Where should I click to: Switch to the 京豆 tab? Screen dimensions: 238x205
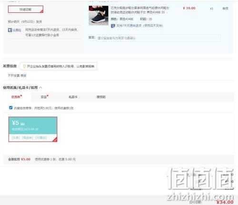(44, 97)
